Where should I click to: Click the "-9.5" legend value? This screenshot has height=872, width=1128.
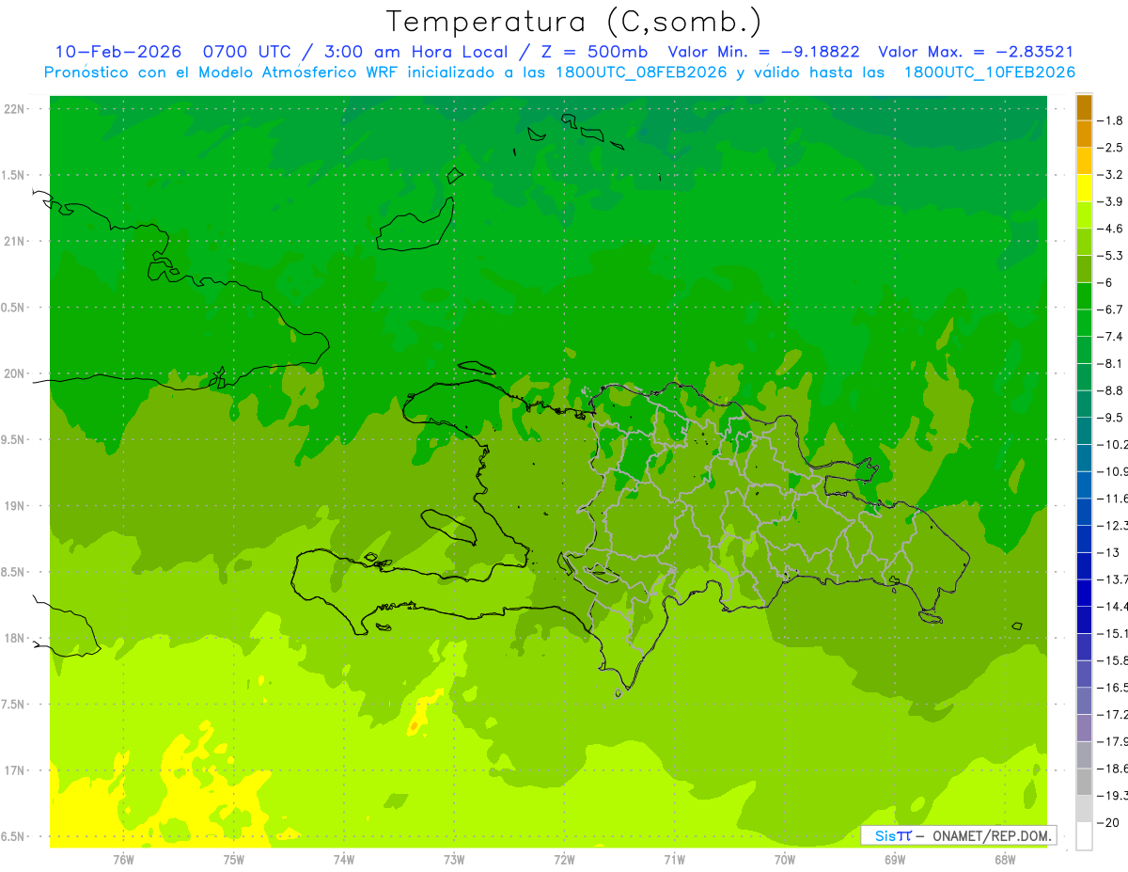[1111, 418]
